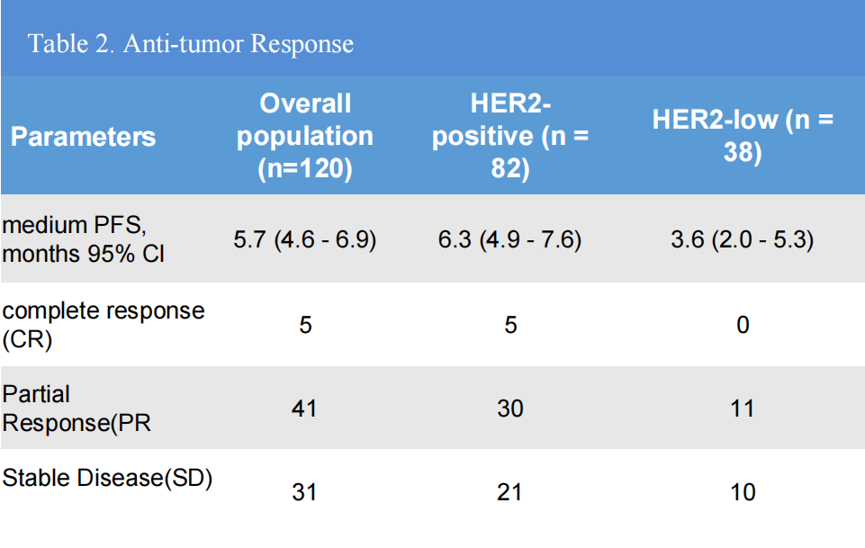Select the 'Partial Response(PR' row label
The image size is (865, 548).
click(x=76, y=409)
